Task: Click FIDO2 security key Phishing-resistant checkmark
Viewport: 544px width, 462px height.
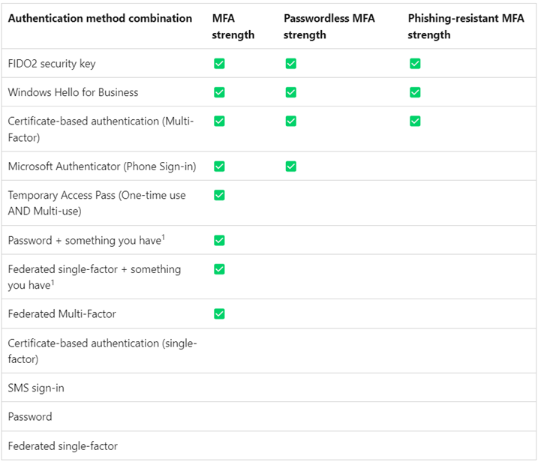Action: (415, 64)
